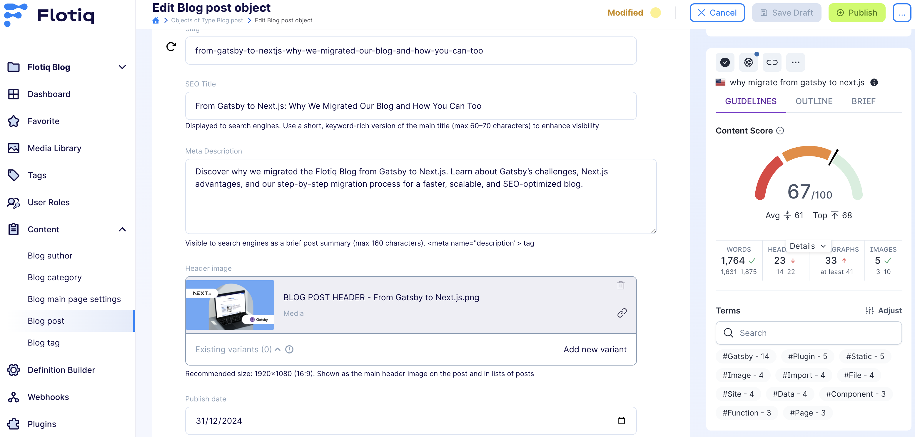Expand the Flotiq Blog workspace dropdown
This screenshot has height=437, width=915.
(122, 67)
